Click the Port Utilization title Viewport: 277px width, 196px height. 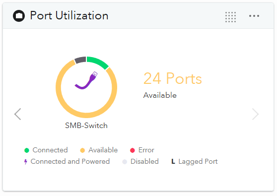tap(69, 15)
